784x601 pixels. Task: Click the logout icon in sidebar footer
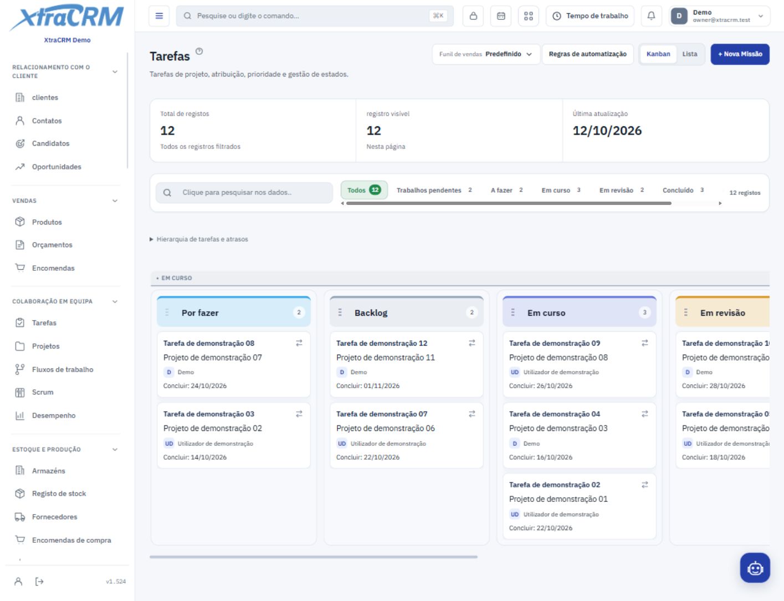(x=39, y=582)
